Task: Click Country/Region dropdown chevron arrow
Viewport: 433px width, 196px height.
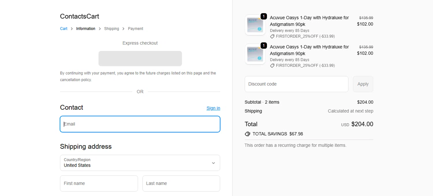Action: click(213, 163)
